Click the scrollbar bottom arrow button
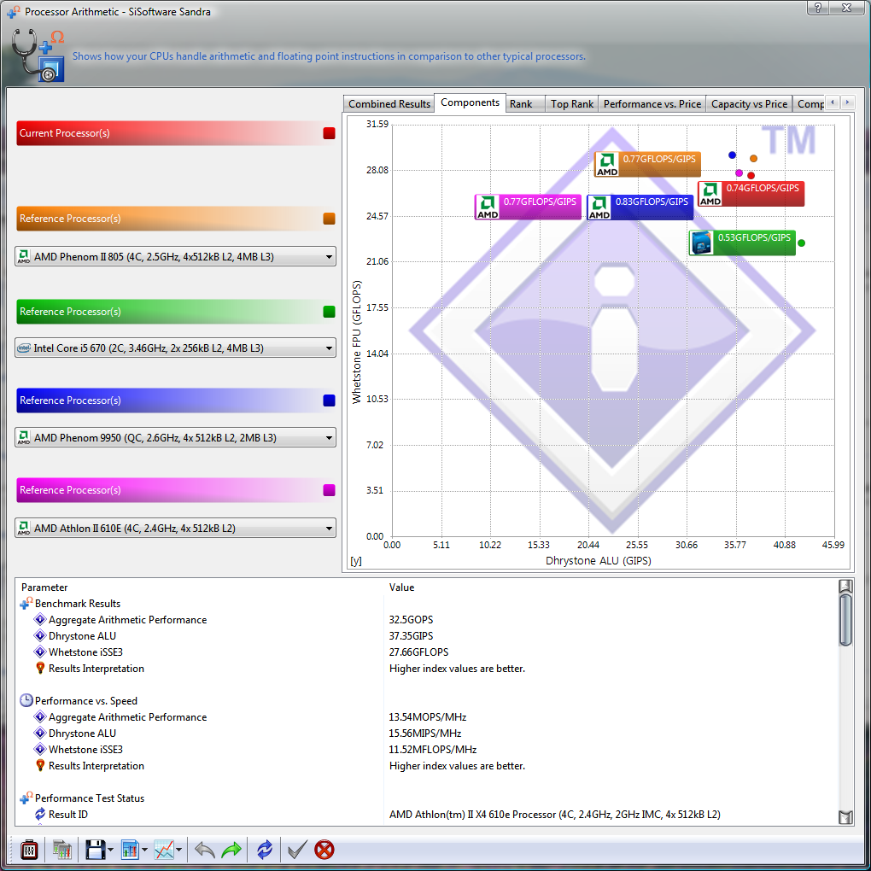The image size is (871, 871). 845,817
